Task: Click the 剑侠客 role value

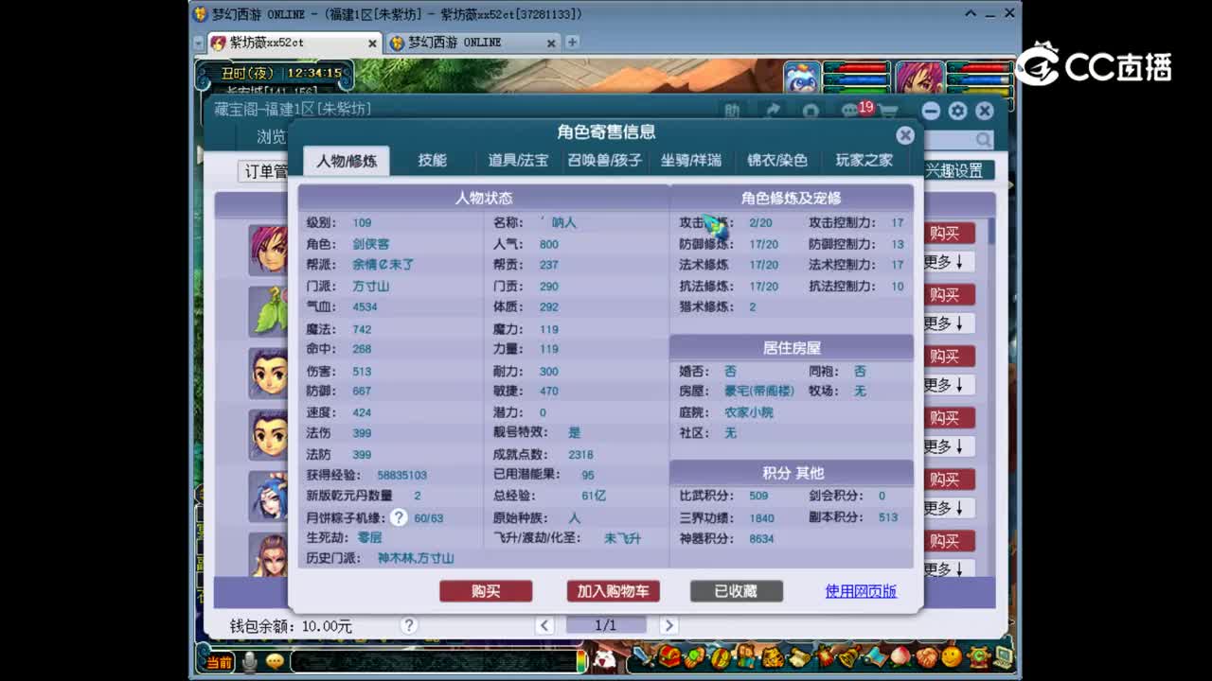Action: coord(370,244)
